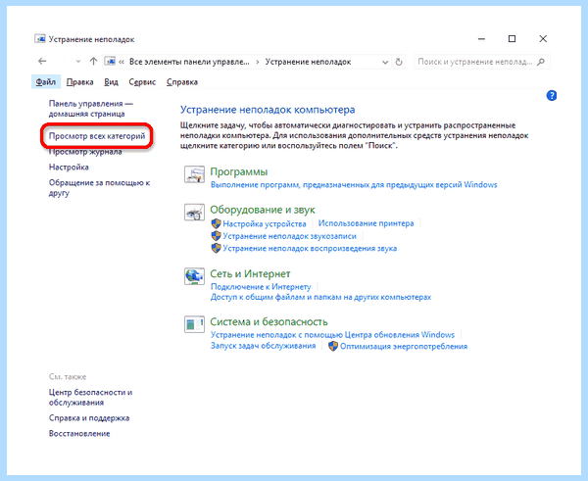Open Просмотр журнала link
The width and height of the screenshot is (588, 481).
point(85,152)
